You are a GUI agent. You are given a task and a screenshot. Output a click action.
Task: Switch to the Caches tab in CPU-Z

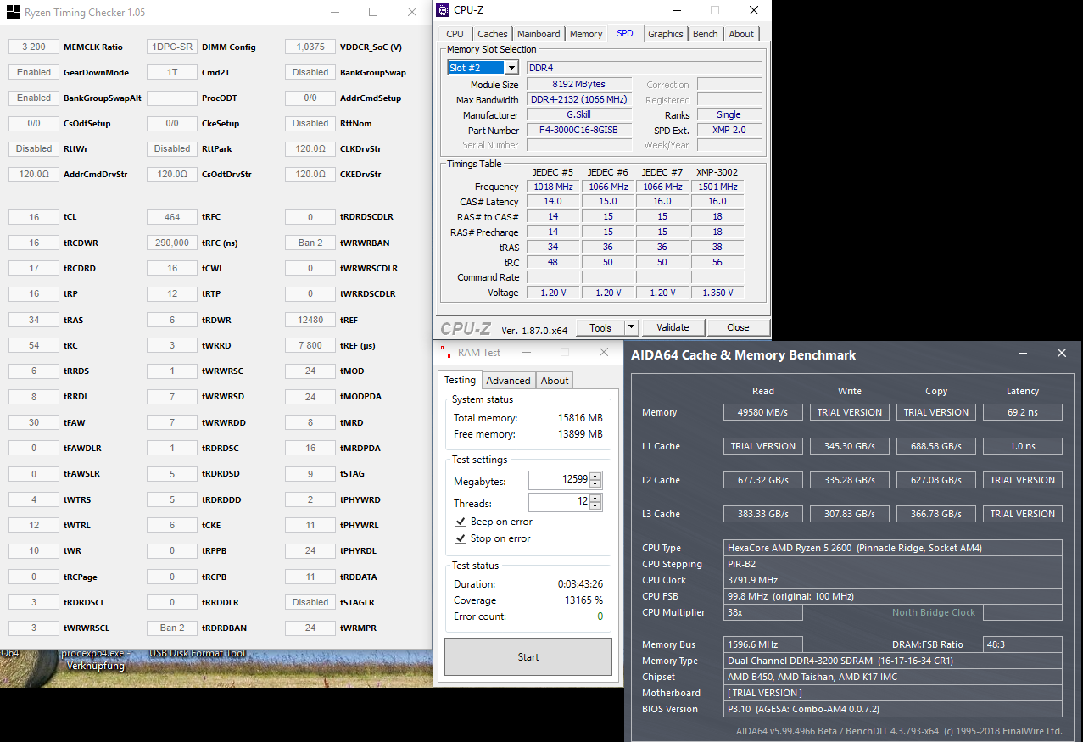click(x=493, y=34)
